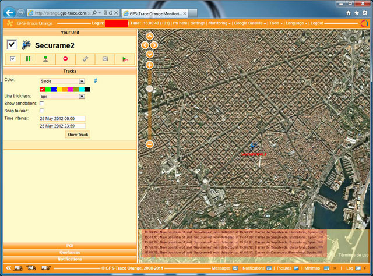Click the Securame2 scooter marker on map
This screenshot has width=373, height=276.
click(x=254, y=146)
